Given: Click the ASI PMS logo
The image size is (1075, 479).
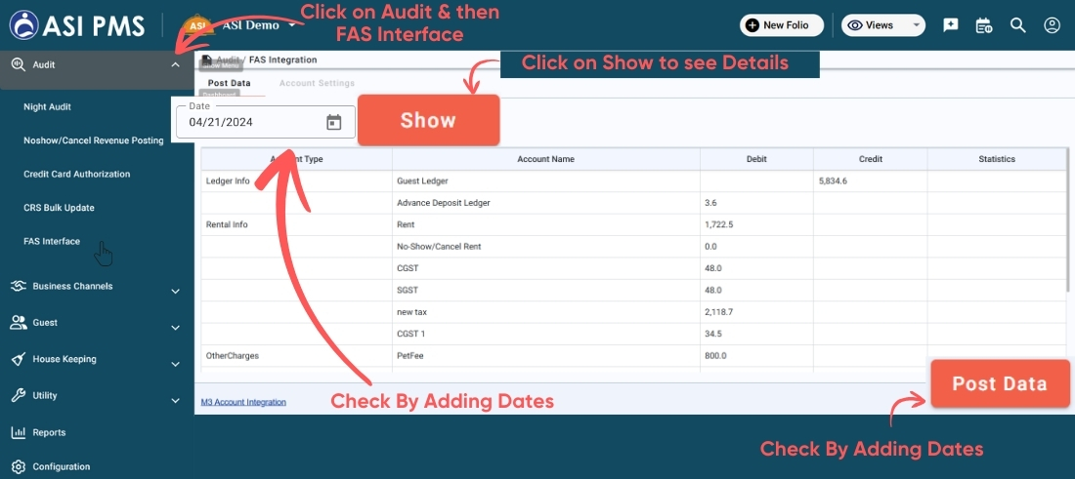Looking at the screenshot, I should coord(76,25).
